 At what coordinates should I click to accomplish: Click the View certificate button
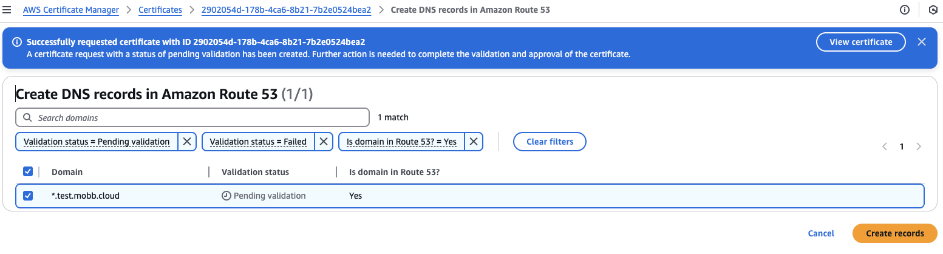click(x=860, y=42)
